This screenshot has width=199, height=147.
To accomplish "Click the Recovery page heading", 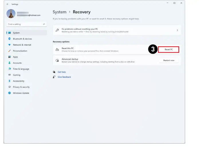I will tap(82, 12).
